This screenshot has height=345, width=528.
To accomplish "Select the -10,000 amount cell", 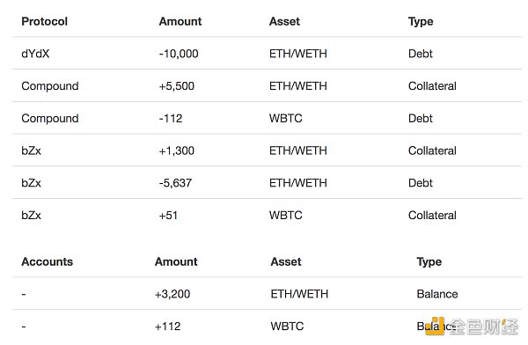I will point(179,54).
